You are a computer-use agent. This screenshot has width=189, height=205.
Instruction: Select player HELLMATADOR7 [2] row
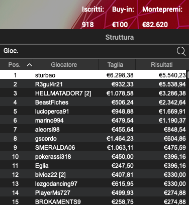(93, 93)
